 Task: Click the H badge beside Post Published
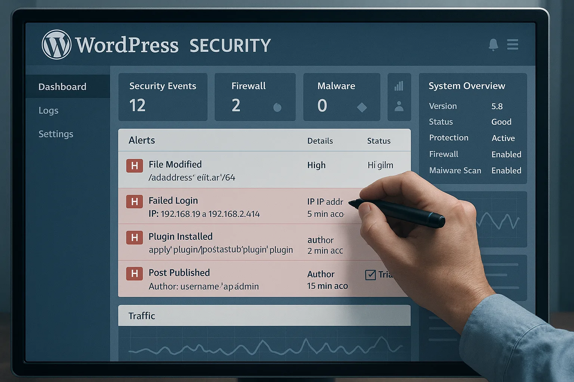pyautogui.click(x=135, y=274)
